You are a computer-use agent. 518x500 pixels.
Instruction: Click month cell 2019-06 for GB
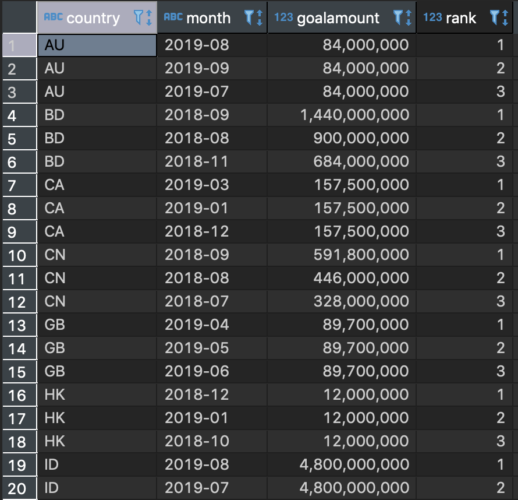click(x=212, y=371)
